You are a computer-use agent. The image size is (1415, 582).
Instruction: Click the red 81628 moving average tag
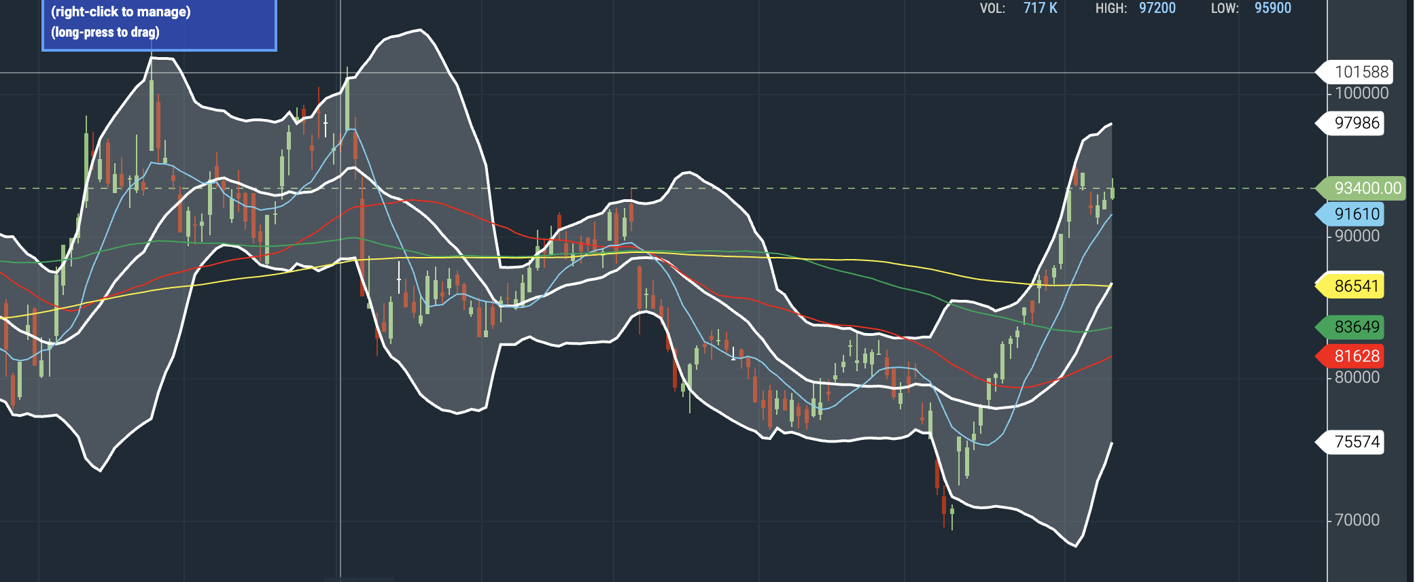click(1356, 356)
